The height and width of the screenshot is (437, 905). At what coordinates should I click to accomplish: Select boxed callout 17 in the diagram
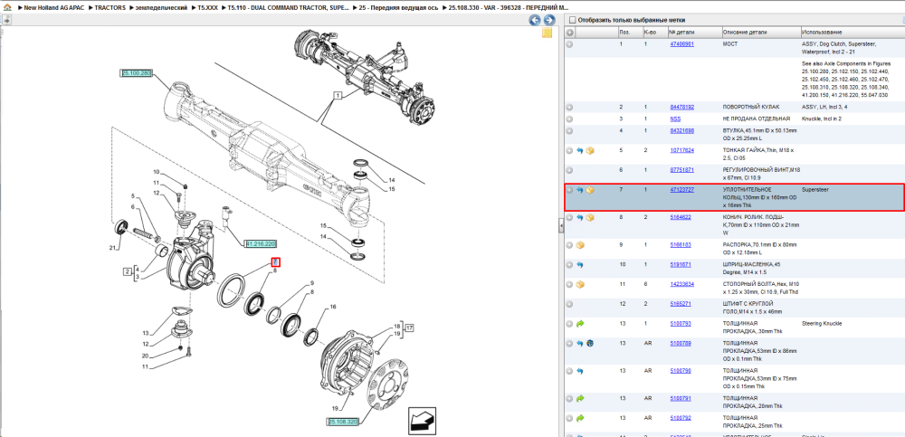409,328
